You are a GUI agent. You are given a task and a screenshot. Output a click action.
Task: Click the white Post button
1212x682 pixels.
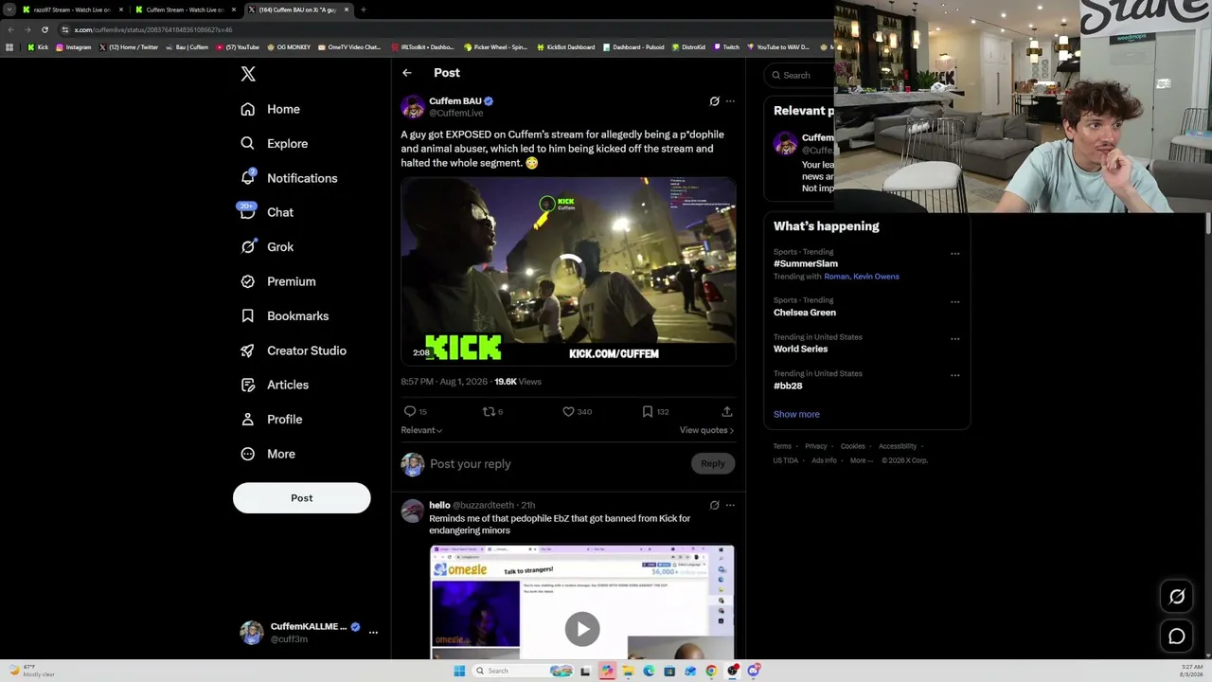tap(302, 498)
